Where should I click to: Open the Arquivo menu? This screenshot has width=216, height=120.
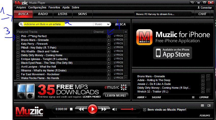pyautogui.click(x=21, y=7)
